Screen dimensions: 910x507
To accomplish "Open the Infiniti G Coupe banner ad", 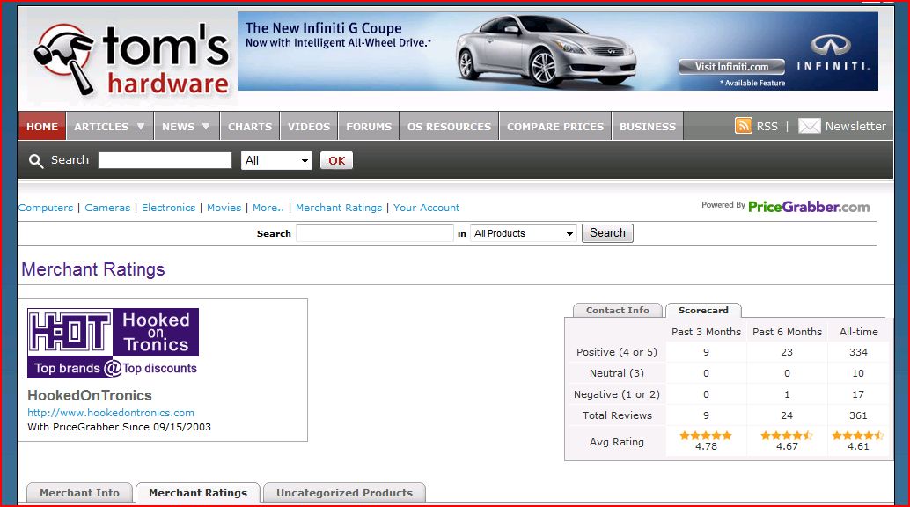I will coord(558,51).
